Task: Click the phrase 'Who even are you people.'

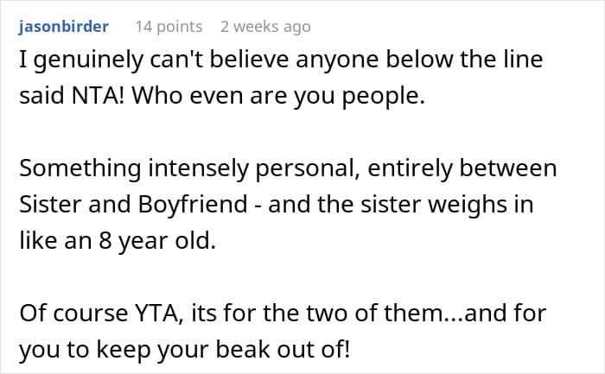Action: coord(278,97)
